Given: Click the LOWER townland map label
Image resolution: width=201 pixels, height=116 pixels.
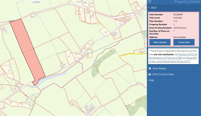Looking at the screenshot, I should click(36, 2).
